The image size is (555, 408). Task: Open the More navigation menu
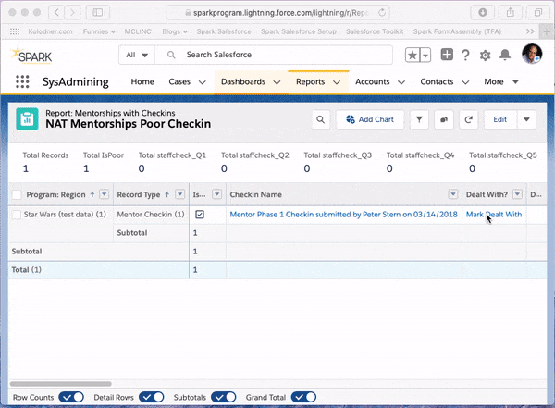501,81
